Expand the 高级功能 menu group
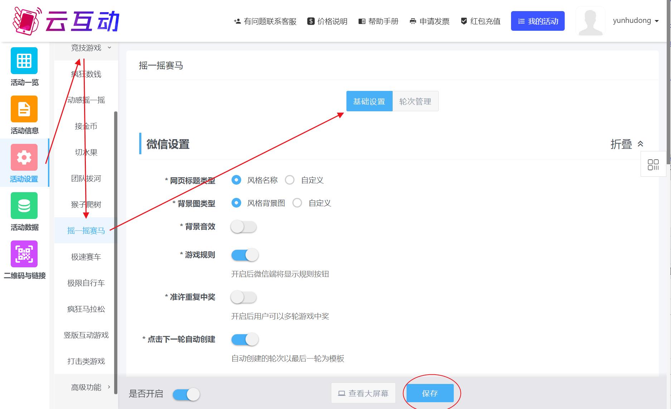This screenshot has height=409, width=671. pyautogui.click(x=86, y=387)
